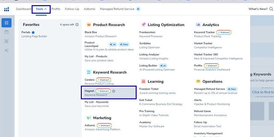Open Academy Master Our Software
Screen dimensions: 274x137
(x=152, y=124)
